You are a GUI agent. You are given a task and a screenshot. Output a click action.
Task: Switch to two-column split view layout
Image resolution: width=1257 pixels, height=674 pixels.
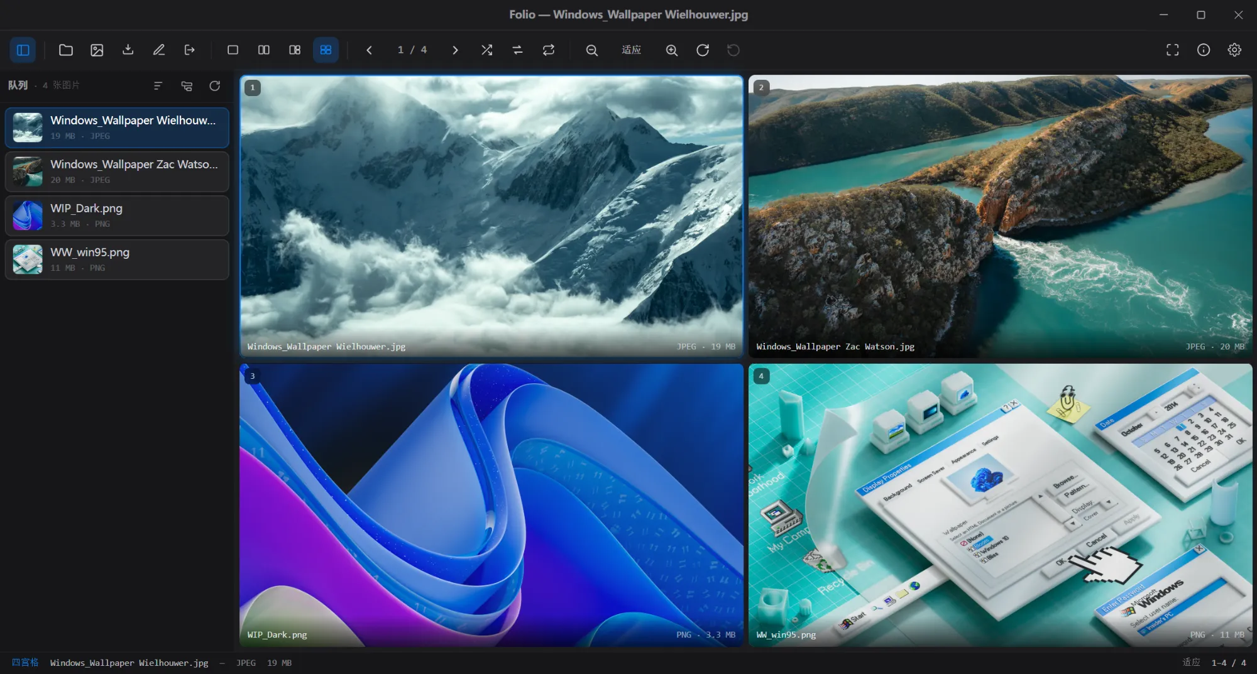pos(264,50)
